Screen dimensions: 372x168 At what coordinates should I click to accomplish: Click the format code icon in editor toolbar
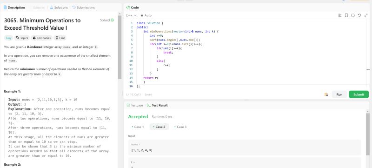point(340,15)
